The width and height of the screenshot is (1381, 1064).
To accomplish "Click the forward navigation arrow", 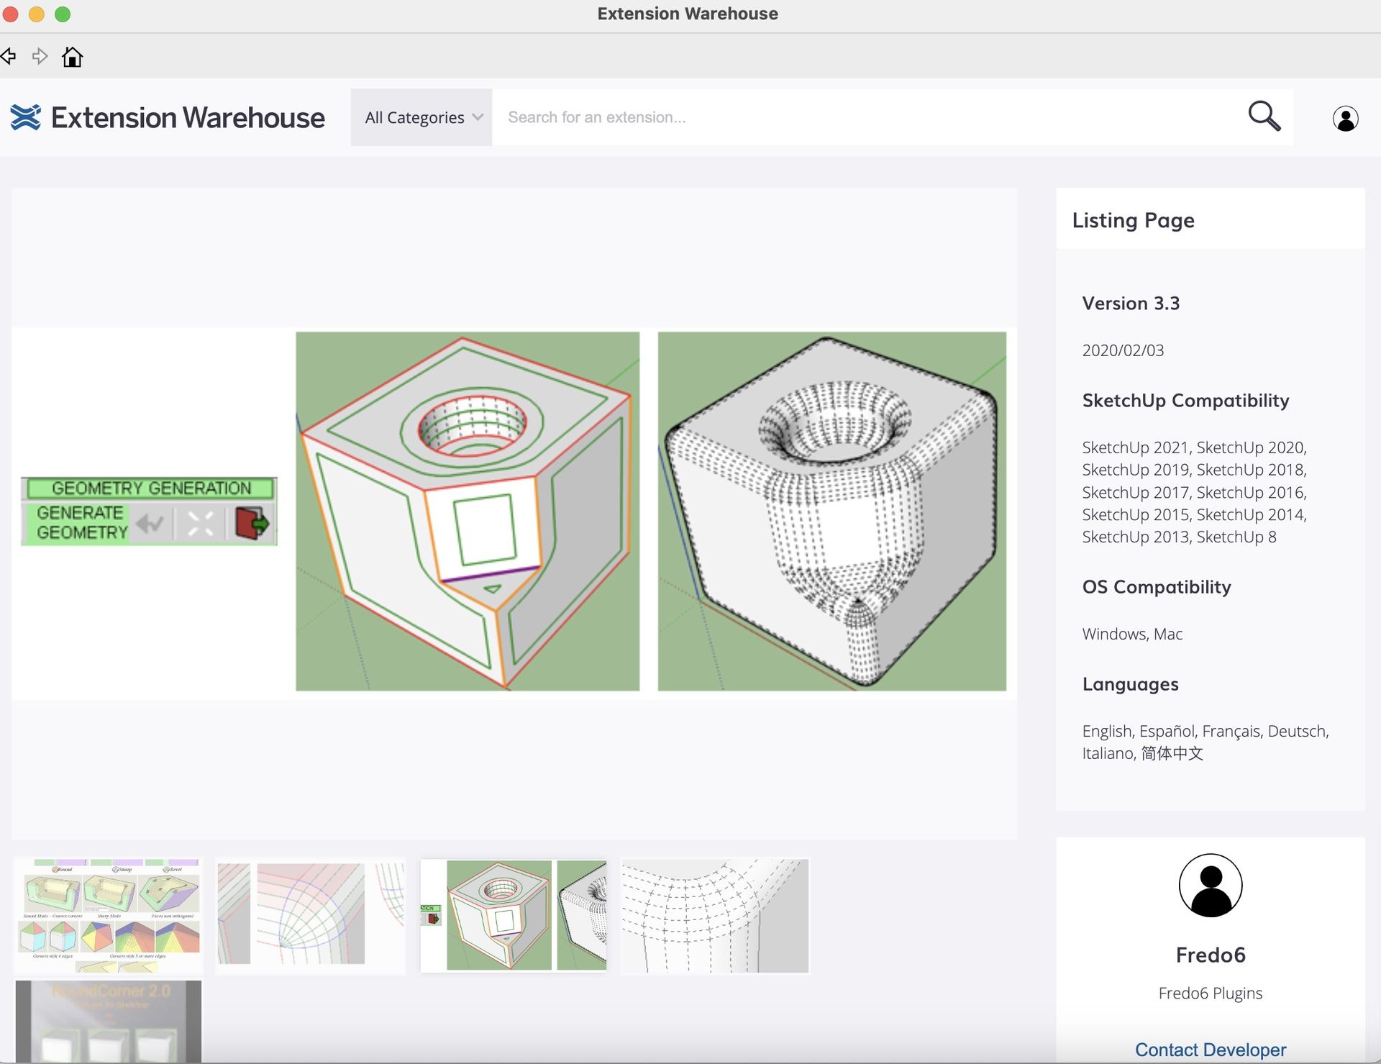I will click(x=40, y=56).
